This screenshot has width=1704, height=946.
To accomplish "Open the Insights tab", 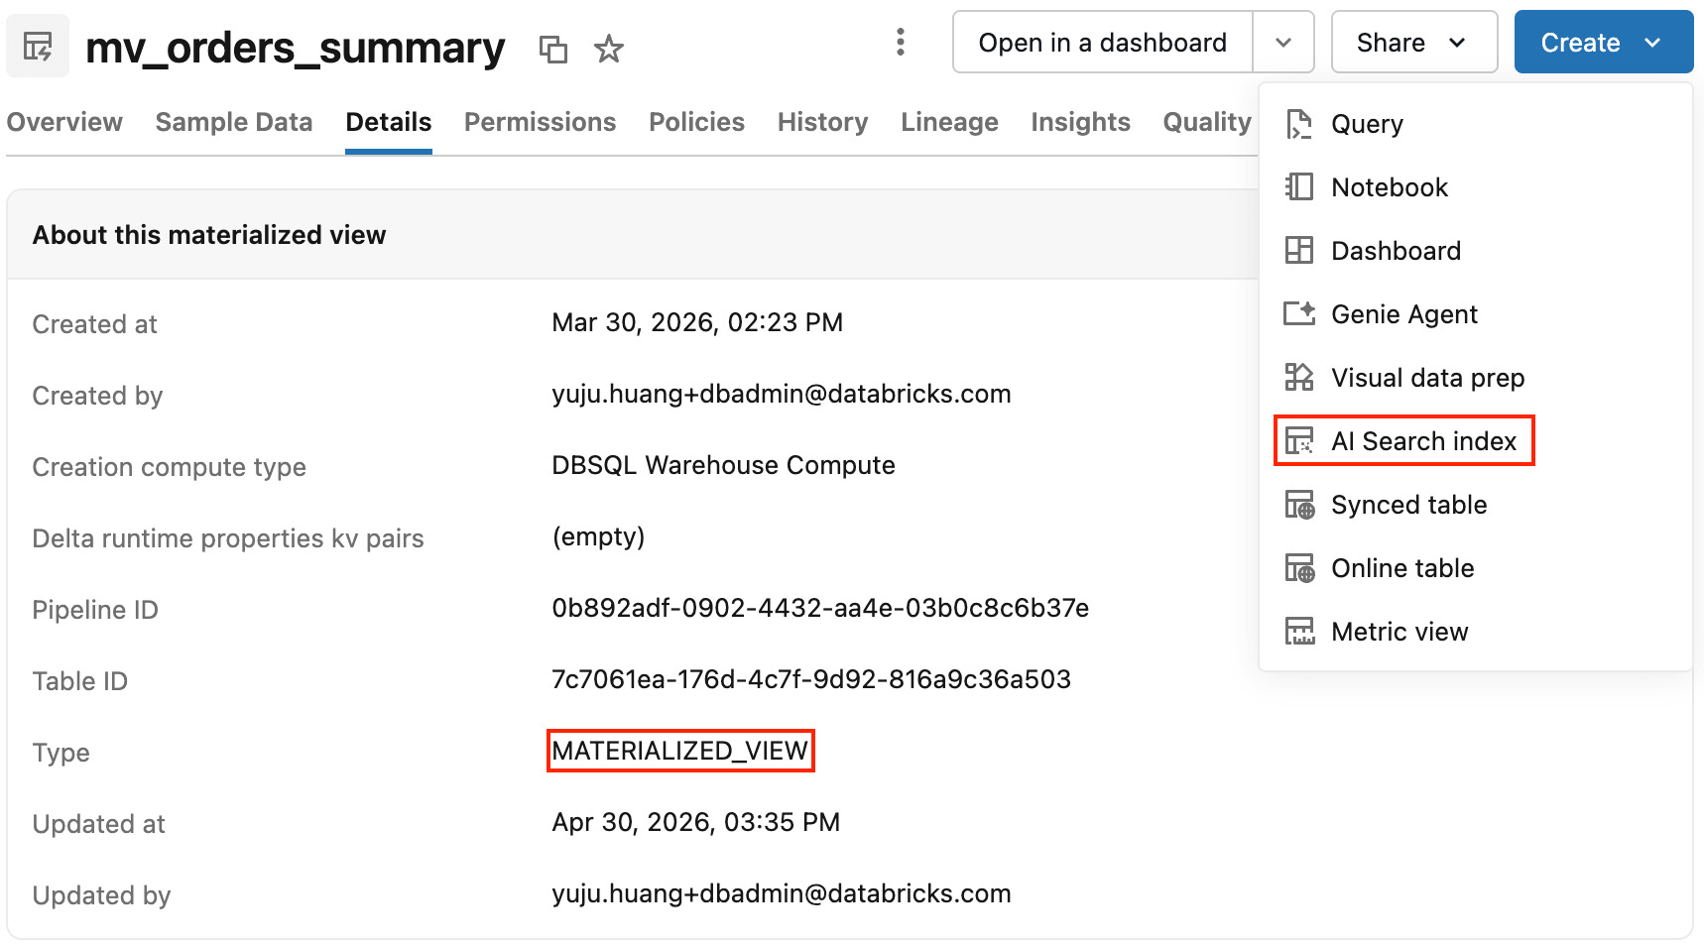I will pos(1080,122).
